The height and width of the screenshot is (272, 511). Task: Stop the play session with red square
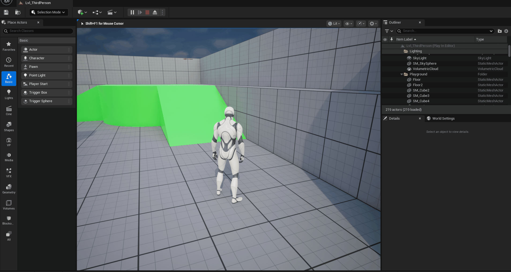click(x=147, y=12)
